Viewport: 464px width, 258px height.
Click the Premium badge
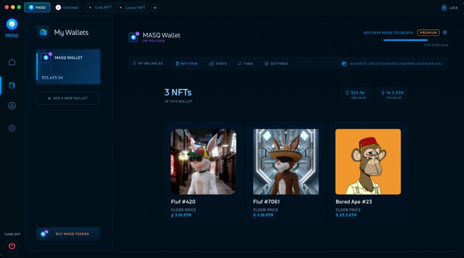428,33
